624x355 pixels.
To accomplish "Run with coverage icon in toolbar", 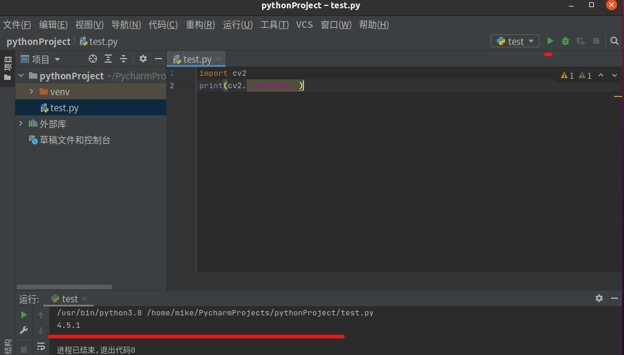I will (581, 41).
